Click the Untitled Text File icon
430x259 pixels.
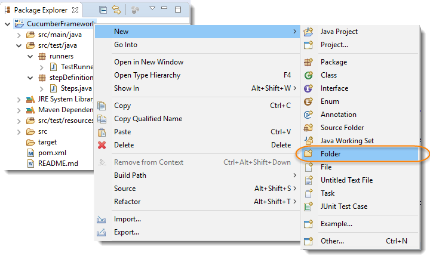pyautogui.click(x=309, y=180)
